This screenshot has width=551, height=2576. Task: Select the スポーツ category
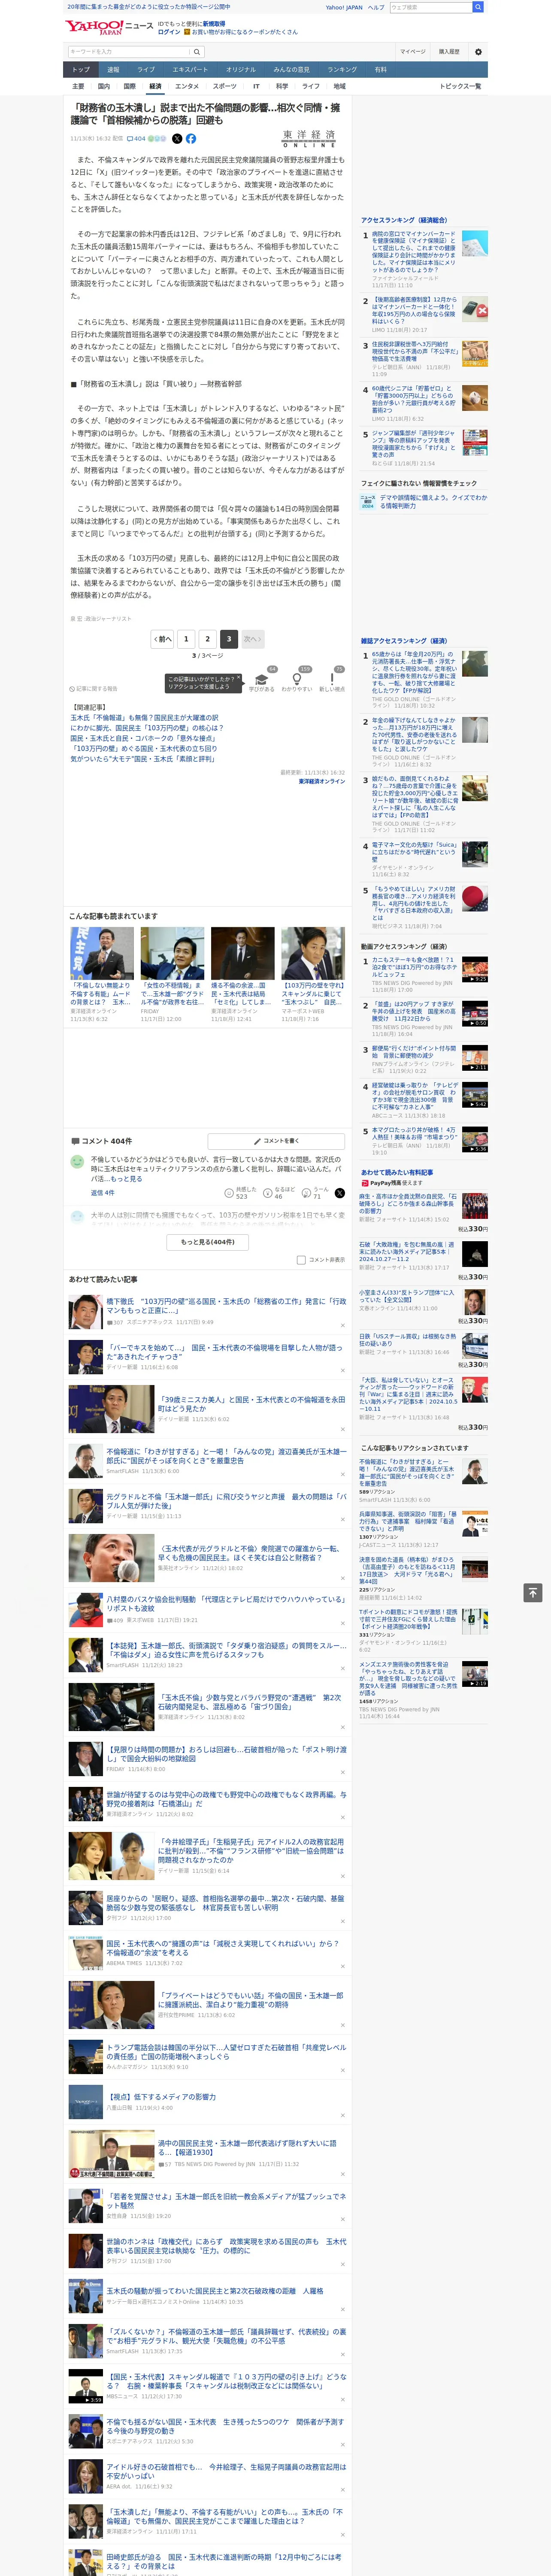coord(225,86)
